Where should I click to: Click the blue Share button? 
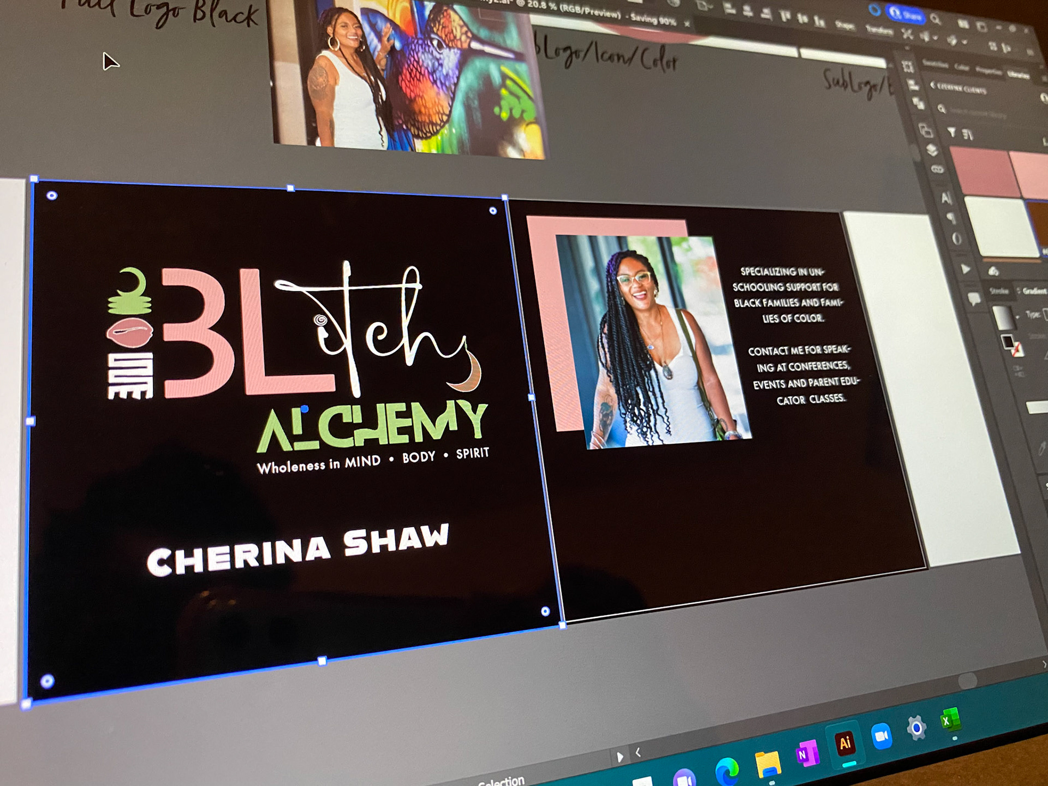pos(906,15)
